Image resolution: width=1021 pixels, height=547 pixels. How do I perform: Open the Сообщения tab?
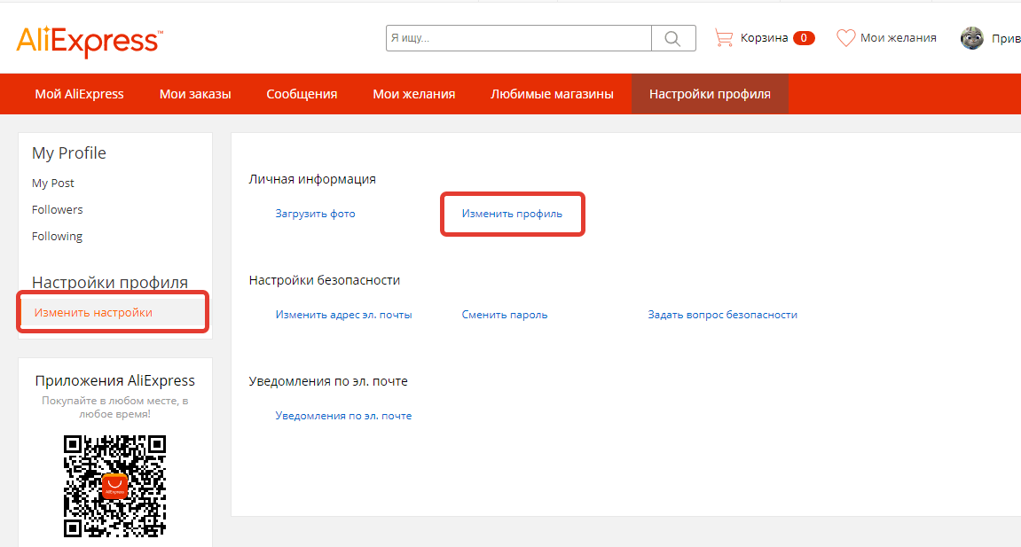click(302, 94)
